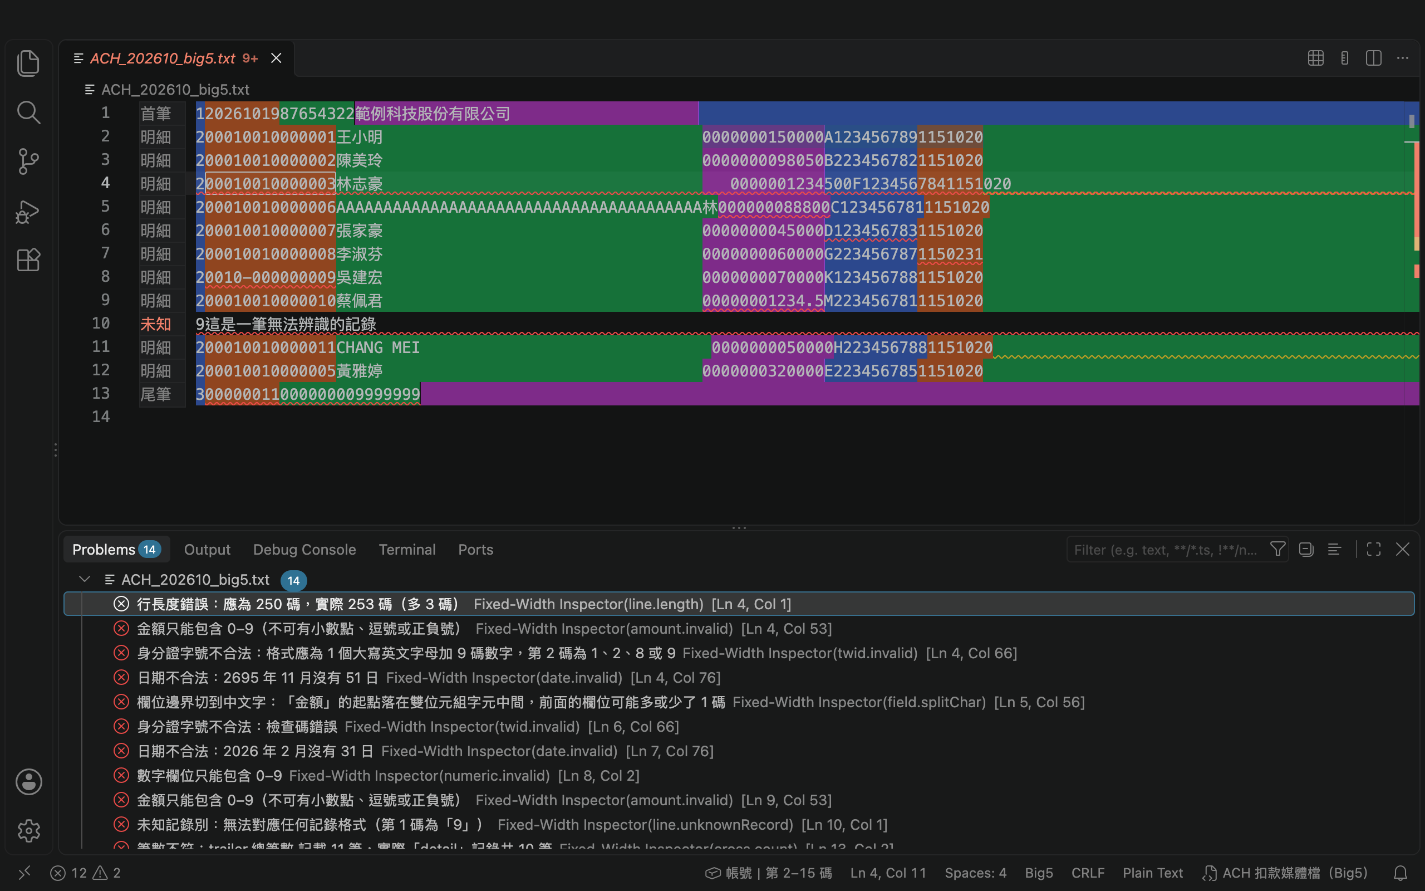The image size is (1425, 891).
Task: Click the ACH_202610_big5.txt breadcrumb
Action: pyautogui.click(x=167, y=90)
